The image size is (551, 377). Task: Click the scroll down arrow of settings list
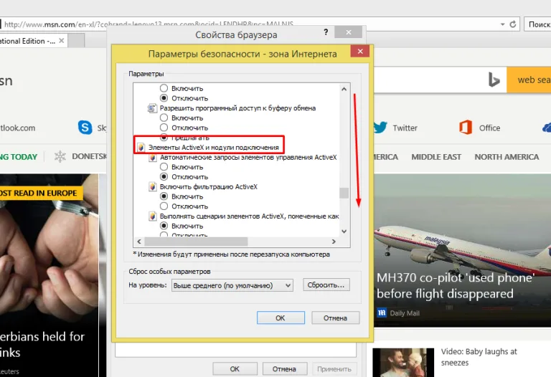[344, 232]
